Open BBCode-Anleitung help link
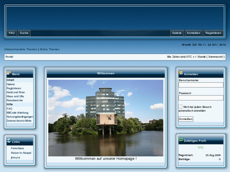The width and height of the screenshot is (230, 172). [17, 113]
